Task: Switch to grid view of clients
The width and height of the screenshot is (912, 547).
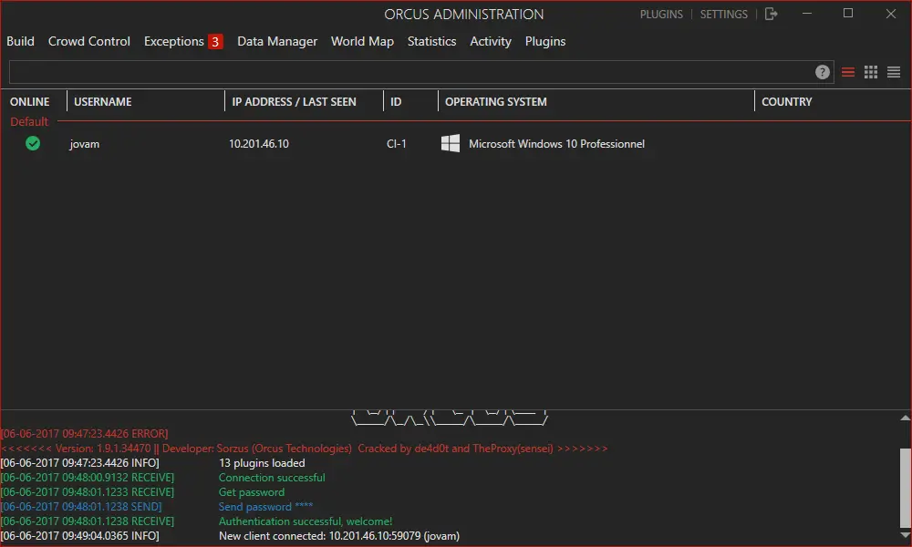Action: pyautogui.click(x=872, y=71)
